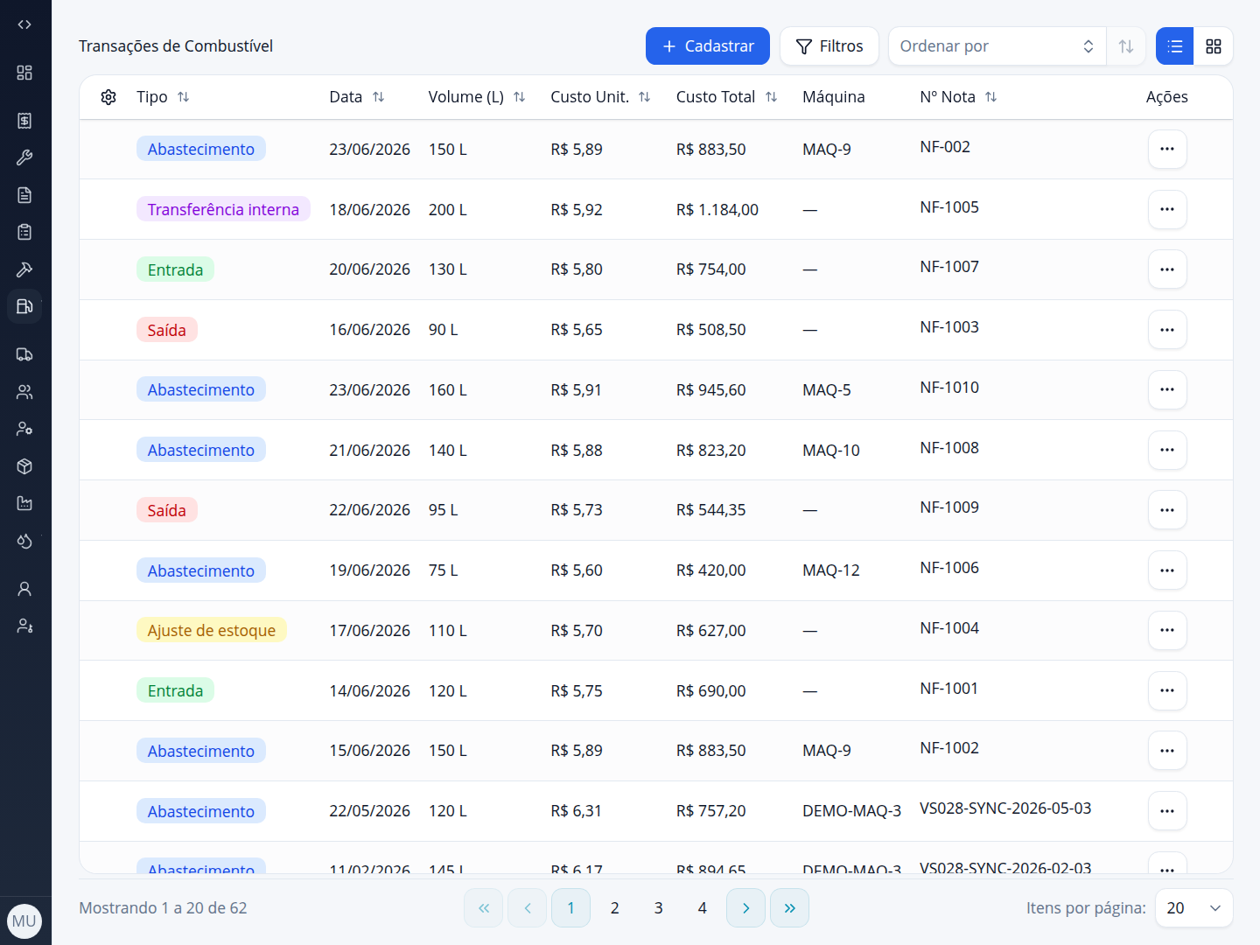Open the package box sidebar icon
Image resolution: width=1260 pixels, height=945 pixels.
(24, 466)
